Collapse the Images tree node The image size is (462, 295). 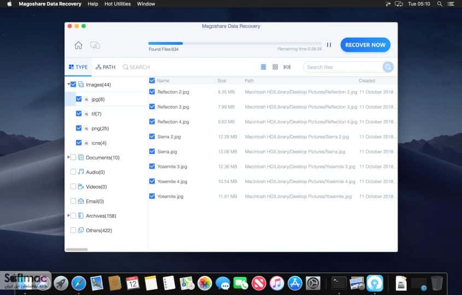click(x=68, y=84)
